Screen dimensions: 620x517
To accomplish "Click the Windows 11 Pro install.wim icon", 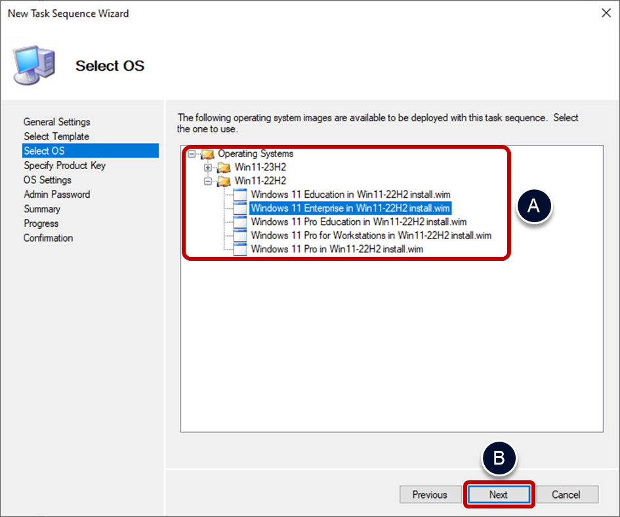I will point(240,249).
